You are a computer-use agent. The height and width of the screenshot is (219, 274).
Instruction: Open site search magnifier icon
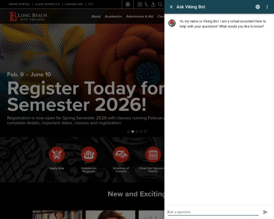coord(160,4)
